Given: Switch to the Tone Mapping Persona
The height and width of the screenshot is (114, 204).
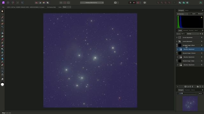Looking at the screenshot, I should point(18,3).
